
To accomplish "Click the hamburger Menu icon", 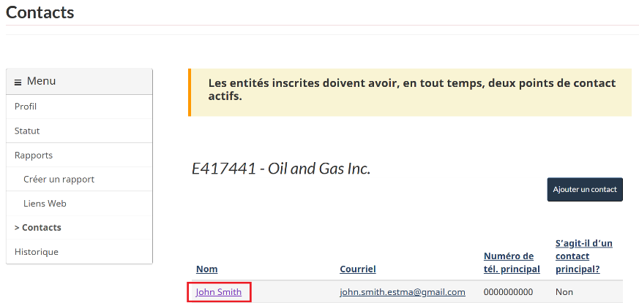I will 18,82.
